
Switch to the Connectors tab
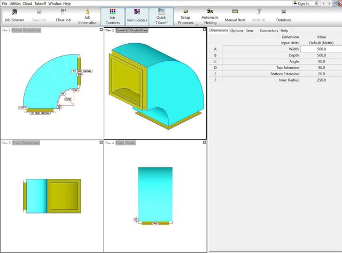tap(269, 30)
